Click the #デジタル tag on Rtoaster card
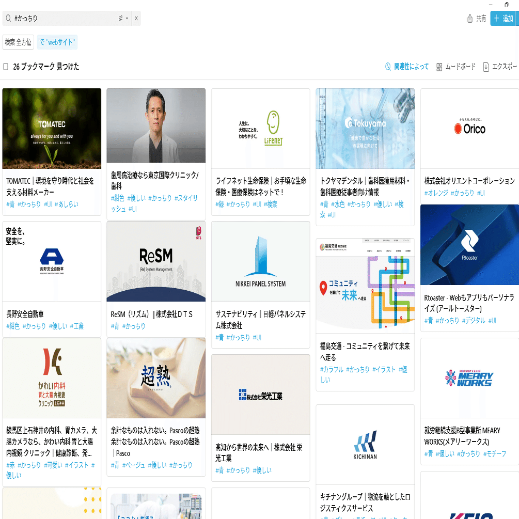 click(x=474, y=320)
